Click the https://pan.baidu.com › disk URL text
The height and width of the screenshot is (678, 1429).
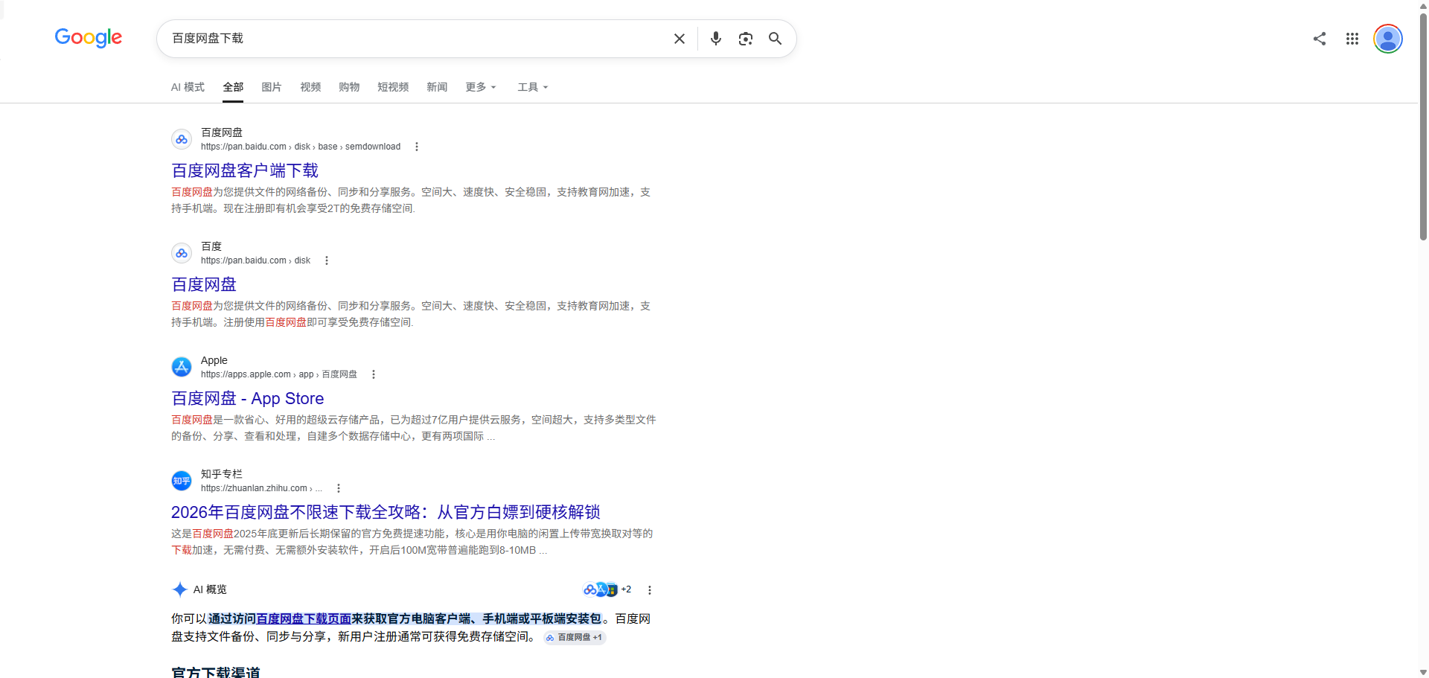(x=255, y=260)
